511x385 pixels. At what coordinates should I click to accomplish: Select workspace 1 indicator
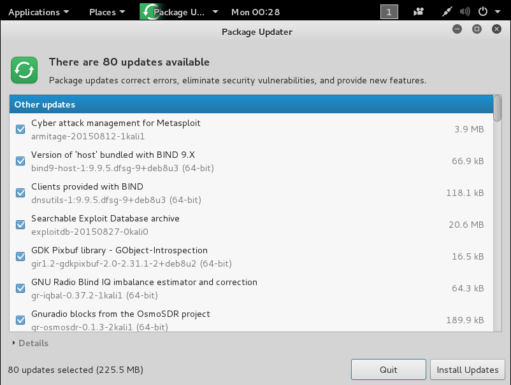coord(389,12)
